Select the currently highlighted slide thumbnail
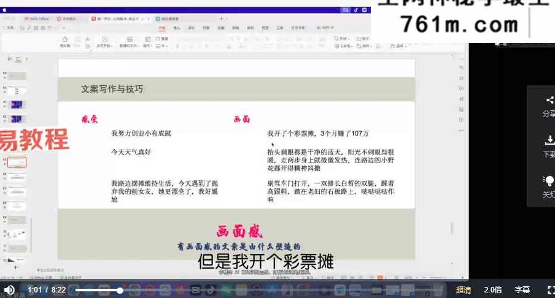 pyautogui.click(x=17, y=162)
